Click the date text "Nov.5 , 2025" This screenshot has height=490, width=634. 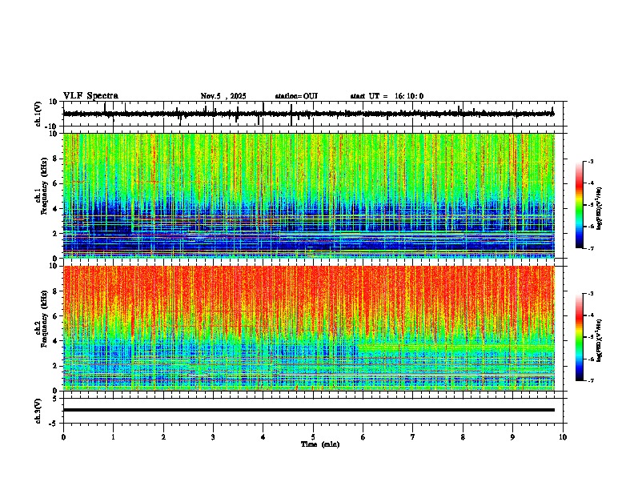click(223, 96)
